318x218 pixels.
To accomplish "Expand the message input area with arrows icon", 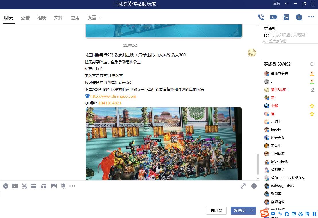I will [243, 186].
